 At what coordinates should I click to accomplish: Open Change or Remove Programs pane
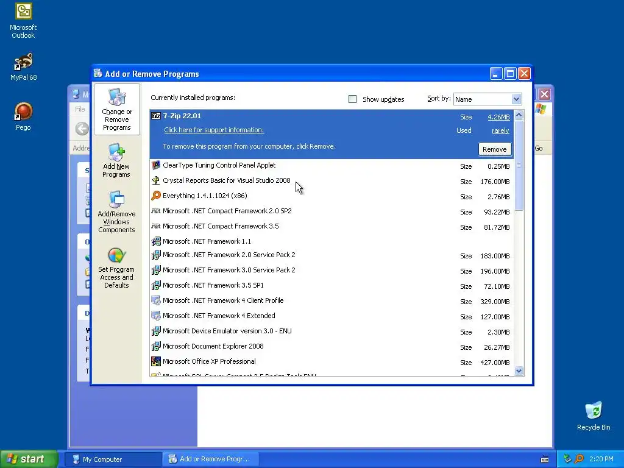[116, 110]
